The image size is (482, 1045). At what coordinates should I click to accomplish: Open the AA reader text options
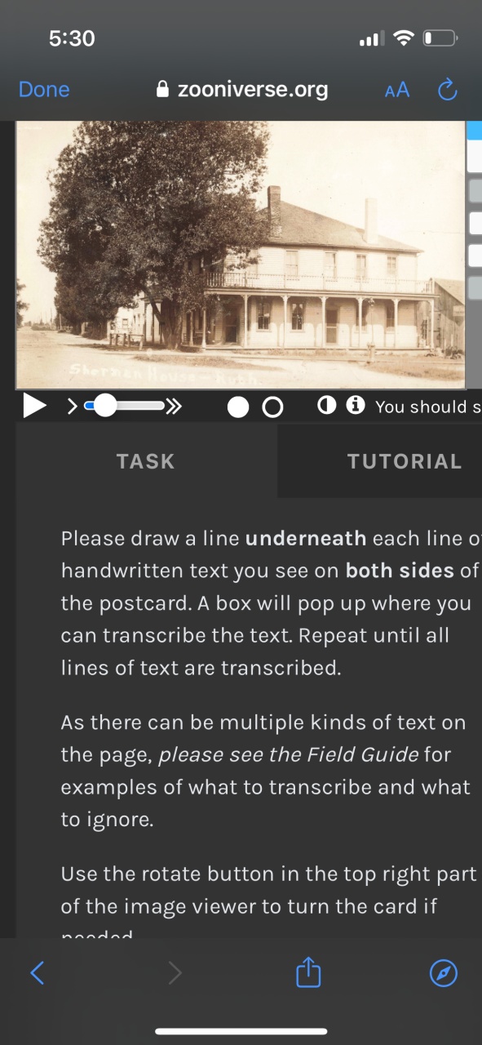click(x=397, y=90)
